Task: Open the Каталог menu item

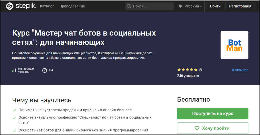Action: 47,6
